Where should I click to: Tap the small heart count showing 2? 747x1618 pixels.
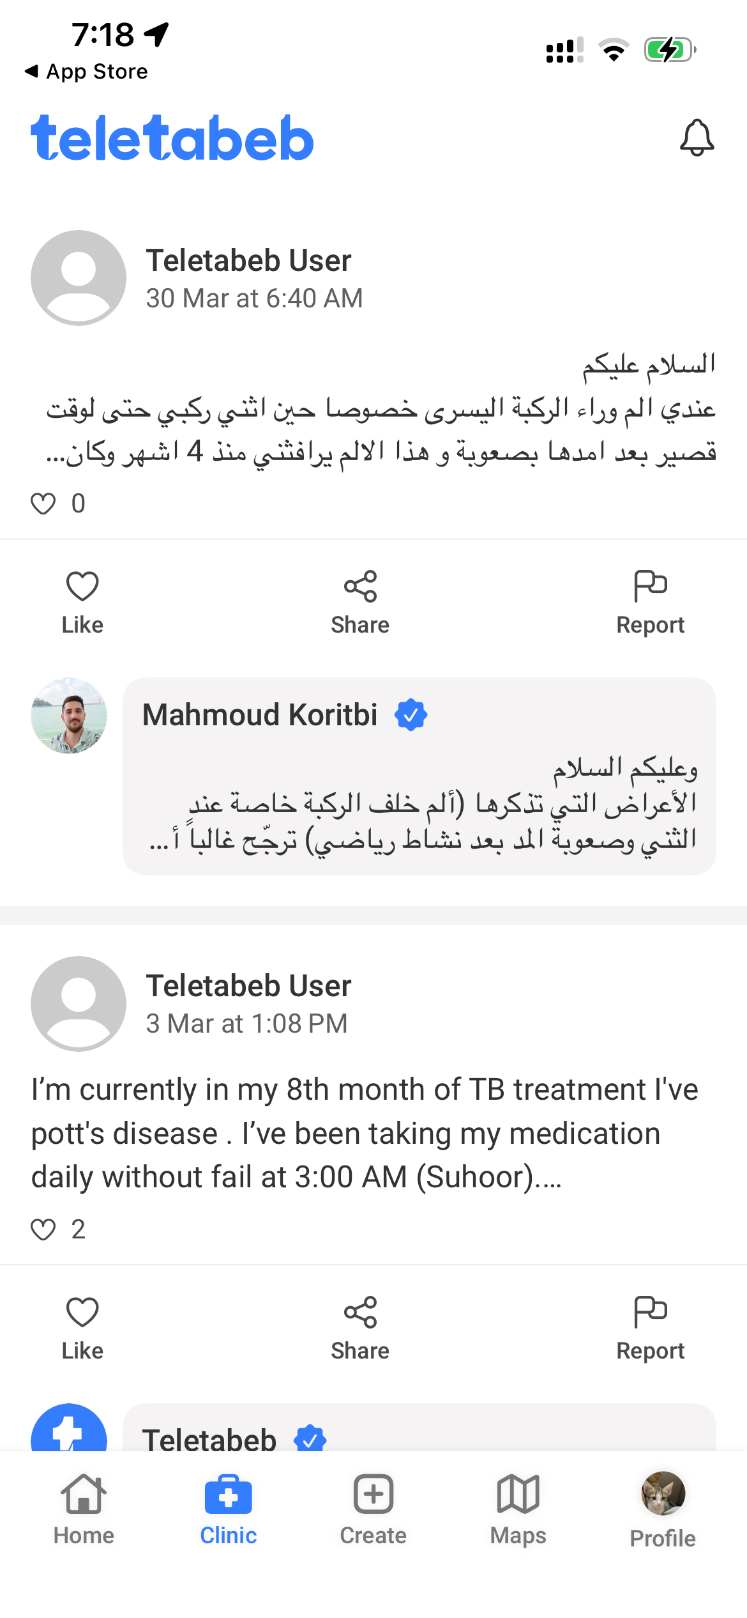click(57, 1229)
